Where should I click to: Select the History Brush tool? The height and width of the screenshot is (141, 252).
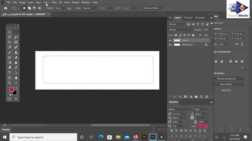point(9,58)
